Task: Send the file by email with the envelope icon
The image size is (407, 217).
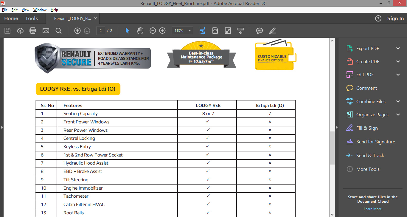Action: coord(46,31)
